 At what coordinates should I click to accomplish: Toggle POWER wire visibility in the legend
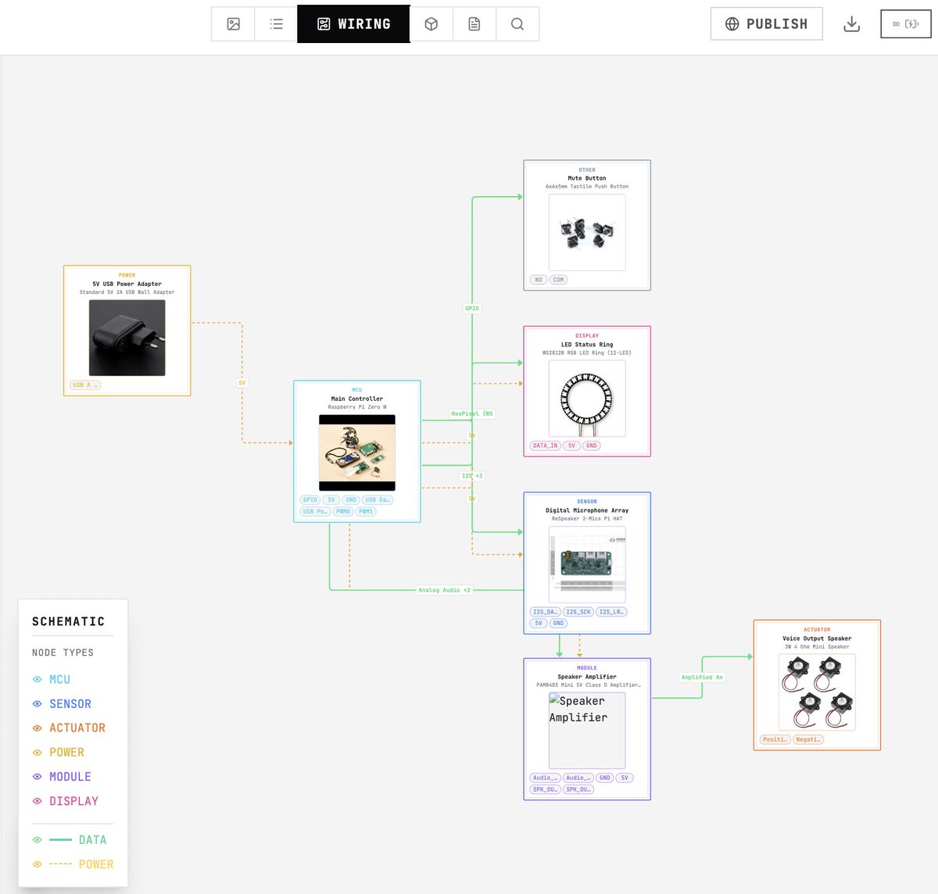click(37, 864)
